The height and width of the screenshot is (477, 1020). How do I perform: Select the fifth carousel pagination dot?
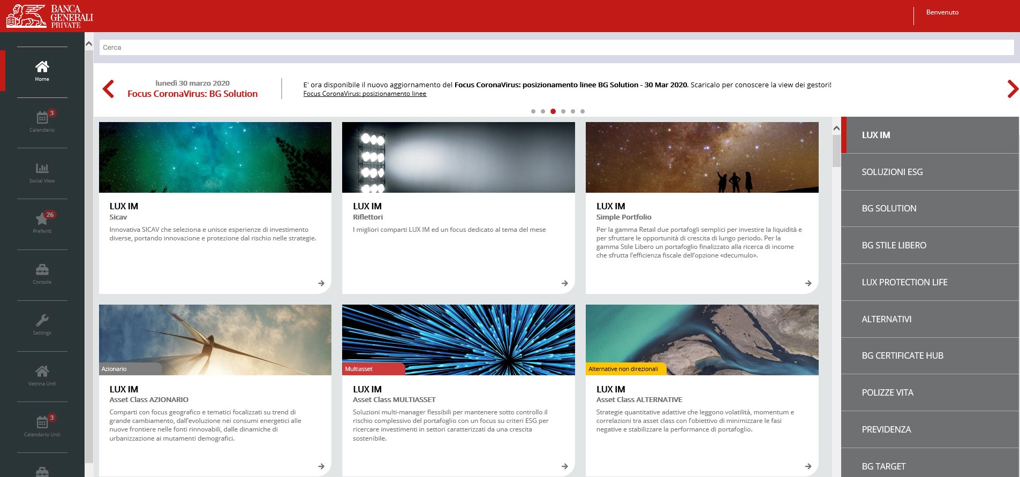coord(573,111)
